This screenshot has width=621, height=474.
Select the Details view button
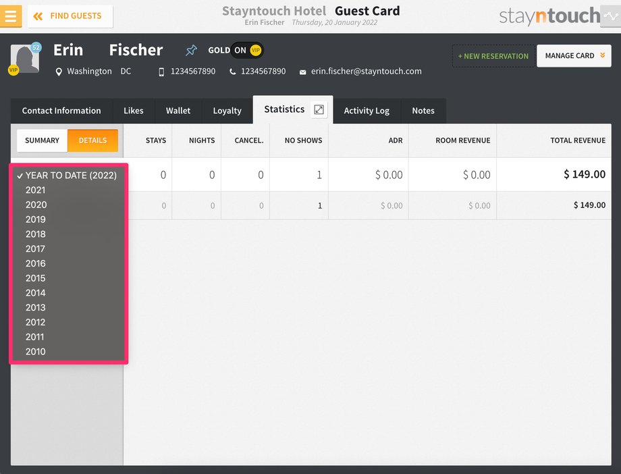coord(92,140)
